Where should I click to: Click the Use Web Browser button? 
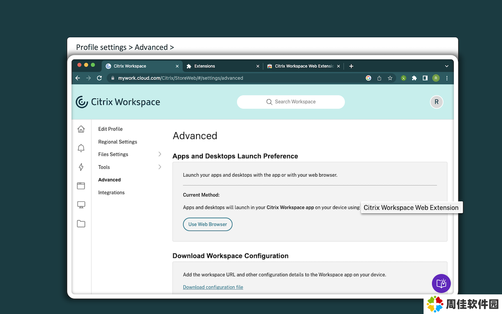click(x=207, y=225)
